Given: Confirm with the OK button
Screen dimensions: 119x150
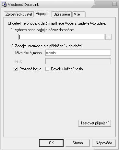Looking at the screenshot, I should pos(51,143).
